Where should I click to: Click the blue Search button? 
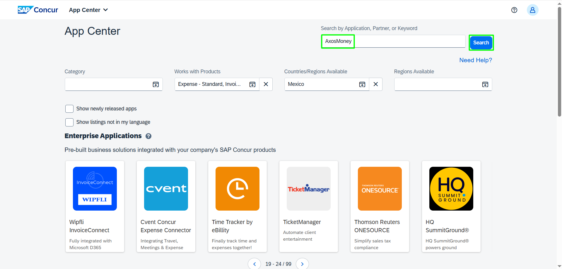pyautogui.click(x=481, y=43)
